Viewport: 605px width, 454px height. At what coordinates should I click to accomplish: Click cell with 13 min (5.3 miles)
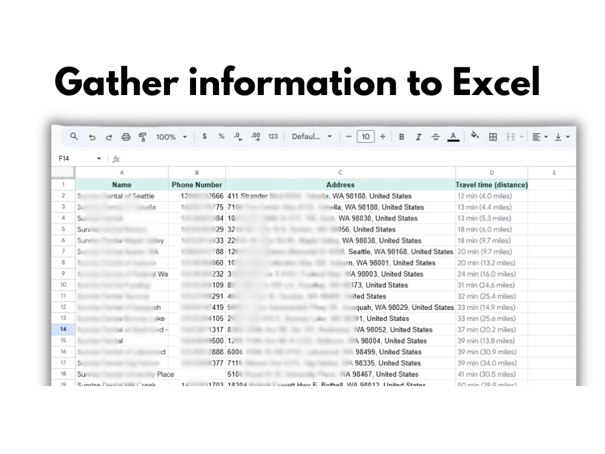tap(491, 219)
